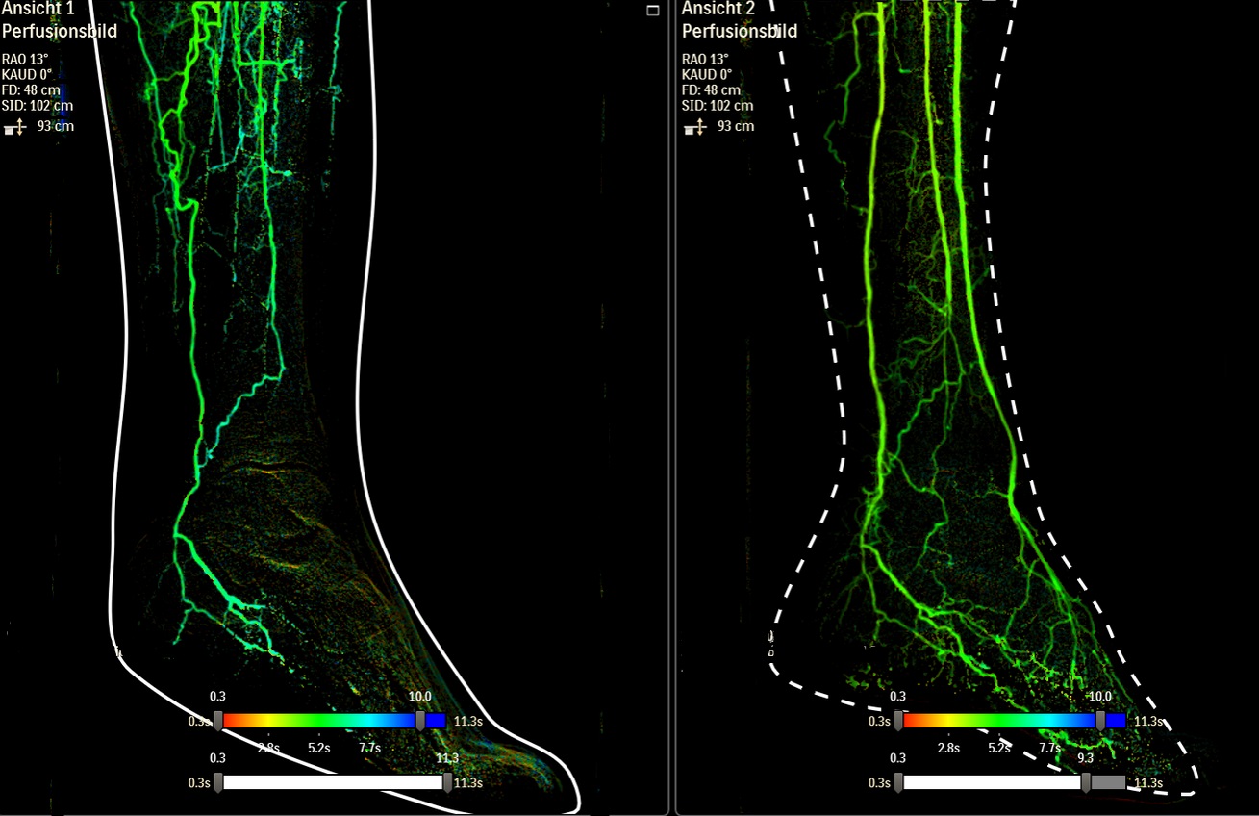Grab left handle of Ansicht 2 white time bar
The height and width of the screenshot is (816, 1259).
click(898, 782)
